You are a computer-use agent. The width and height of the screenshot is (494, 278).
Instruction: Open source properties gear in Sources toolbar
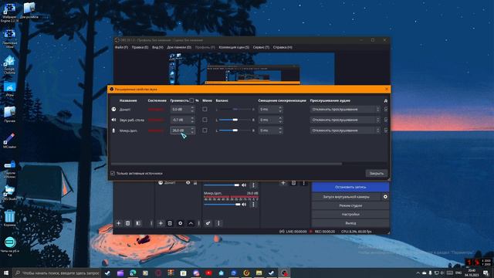[x=180, y=223]
